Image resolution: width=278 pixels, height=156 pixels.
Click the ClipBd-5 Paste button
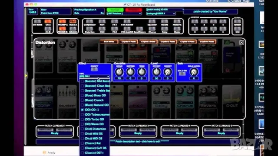coord(207,42)
